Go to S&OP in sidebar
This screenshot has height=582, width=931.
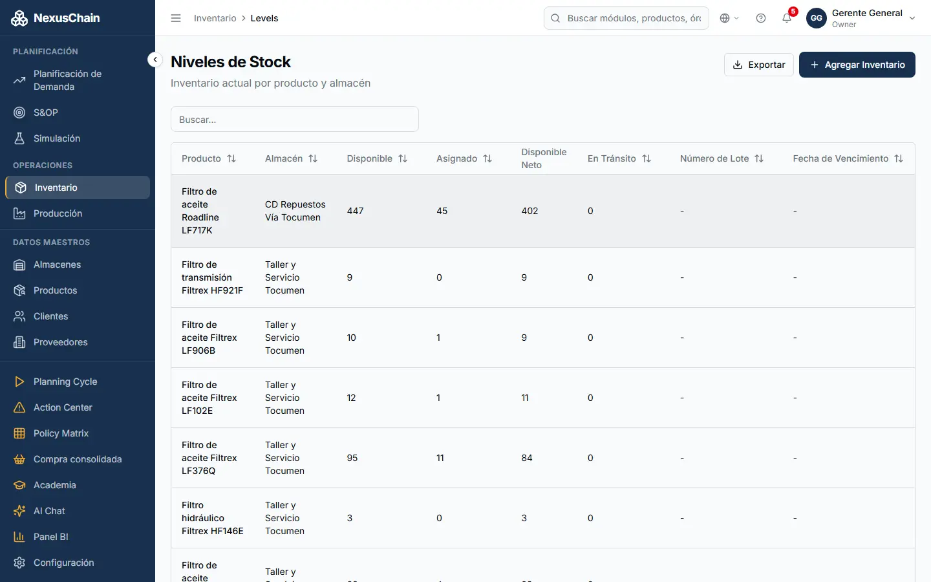coord(78,113)
